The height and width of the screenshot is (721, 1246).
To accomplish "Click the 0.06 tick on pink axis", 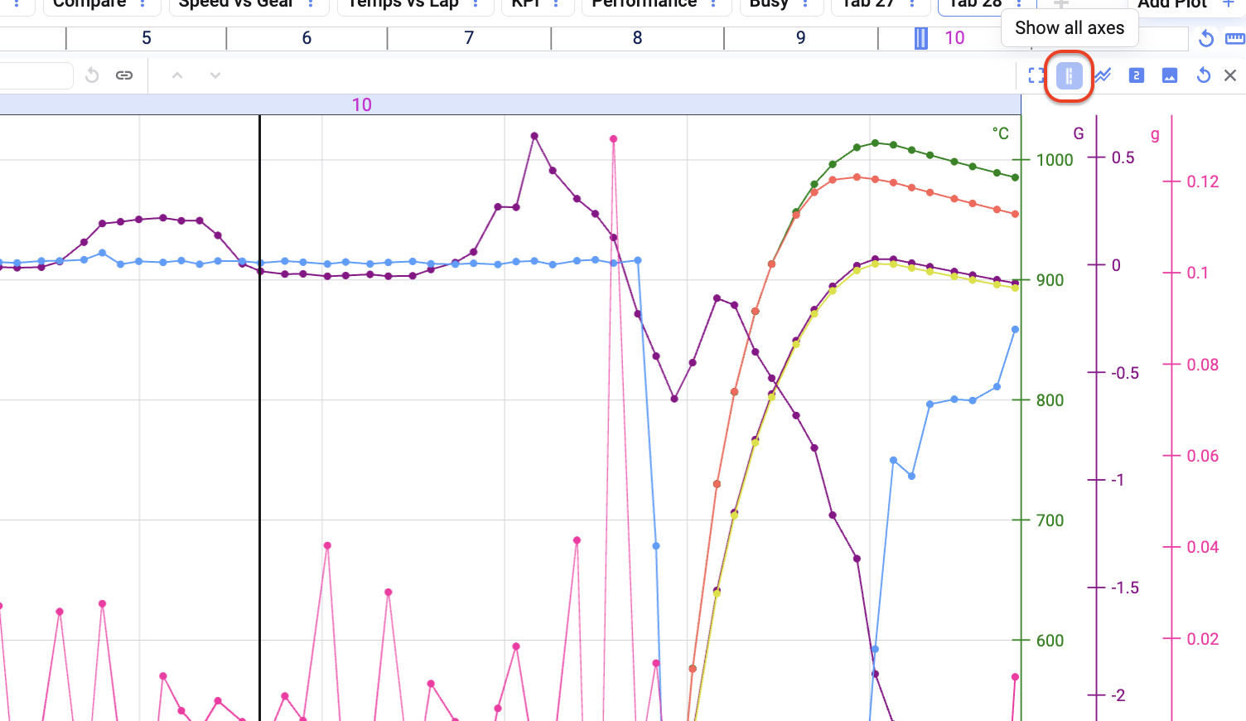I will (x=1203, y=456).
